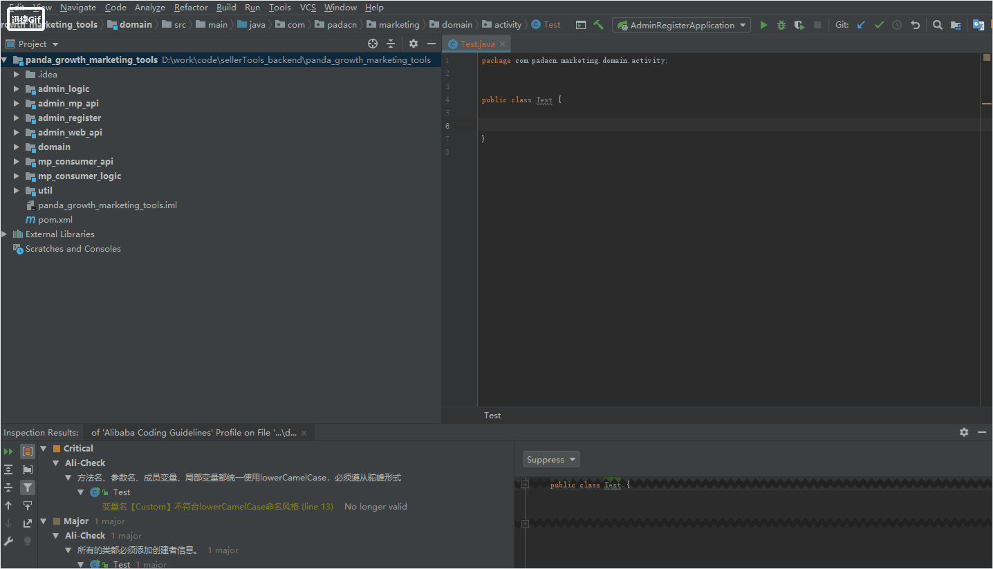Expand the admin_logic module folder
Image resolution: width=993 pixels, height=569 pixels.
click(x=17, y=88)
